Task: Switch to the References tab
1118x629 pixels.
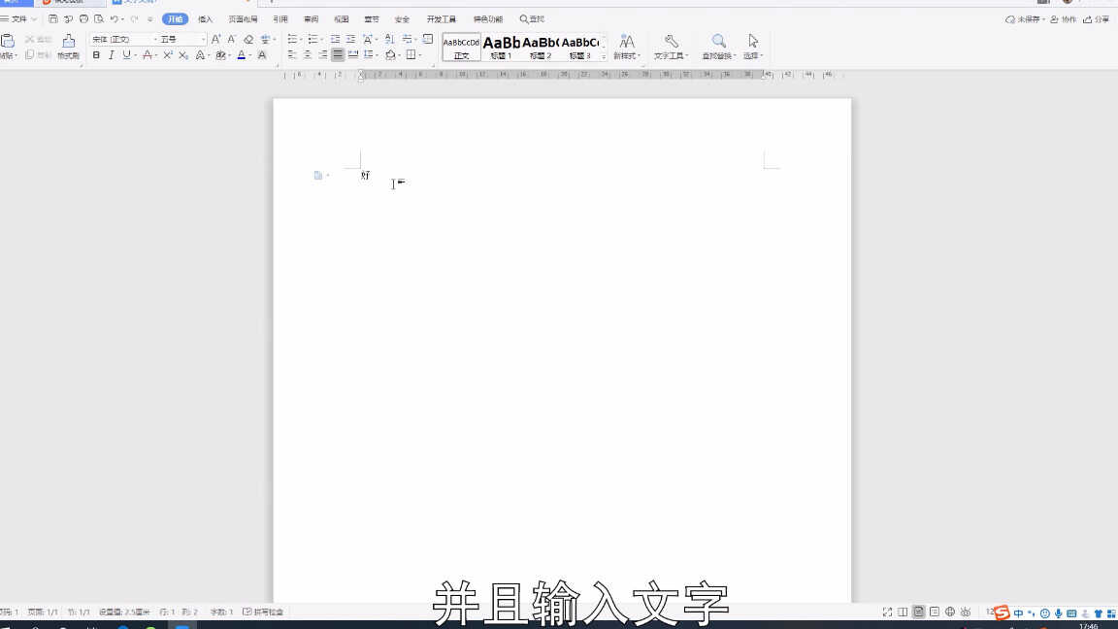Action: [x=280, y=19]
